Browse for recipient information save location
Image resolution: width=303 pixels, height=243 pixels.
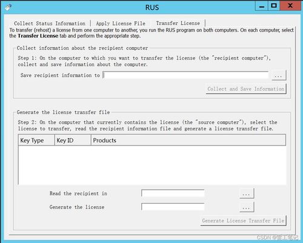[279, 75]
